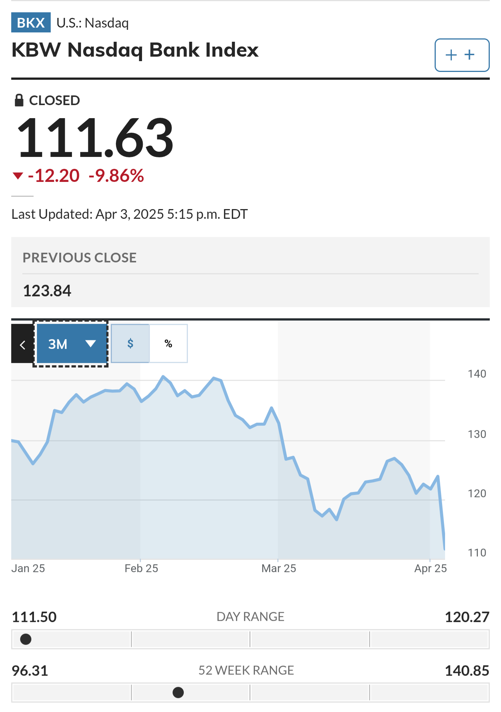Viewport: 501px width, 712px height.
Task: Open the 3M time range dropdown
Action: click(x=71, y=344)
